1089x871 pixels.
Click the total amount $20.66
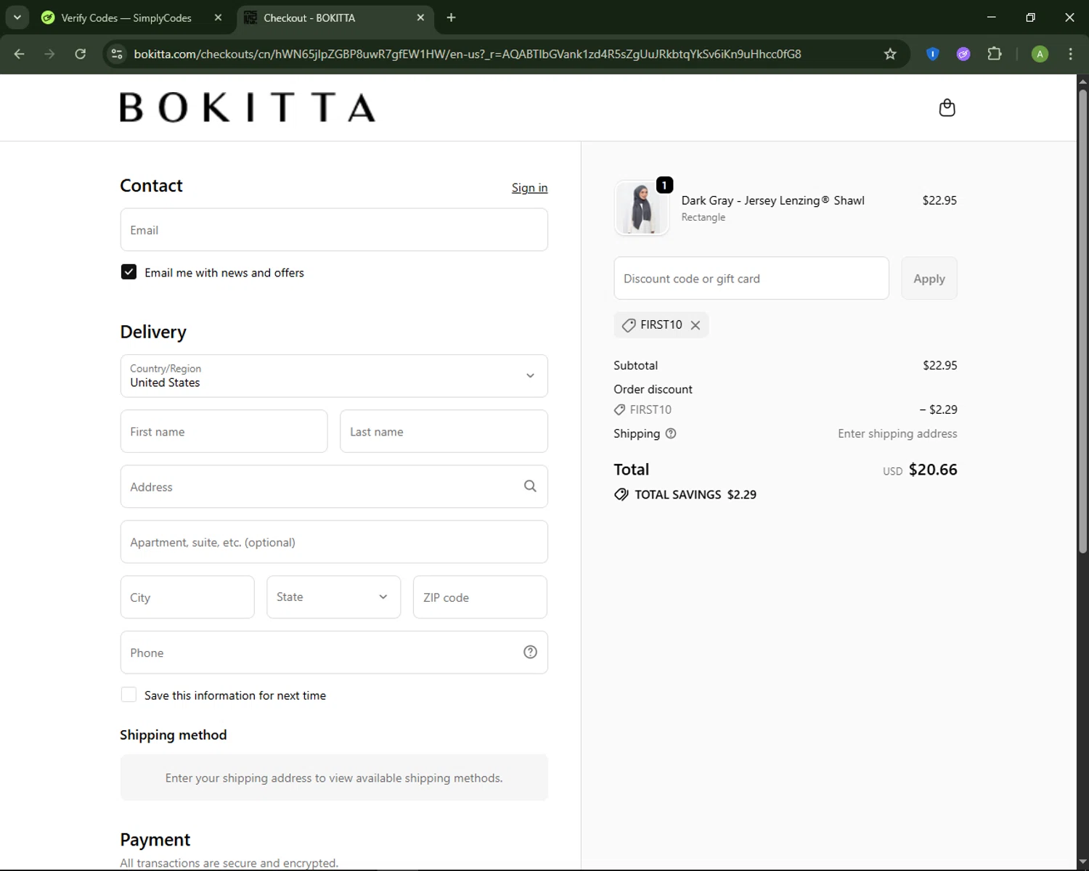[x=933, y=470]
